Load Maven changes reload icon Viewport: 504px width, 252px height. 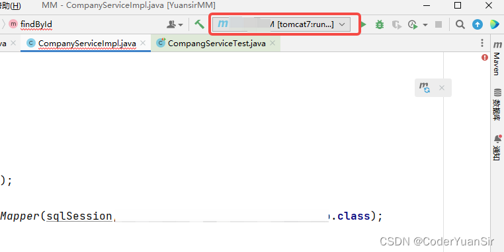[425, 88]
